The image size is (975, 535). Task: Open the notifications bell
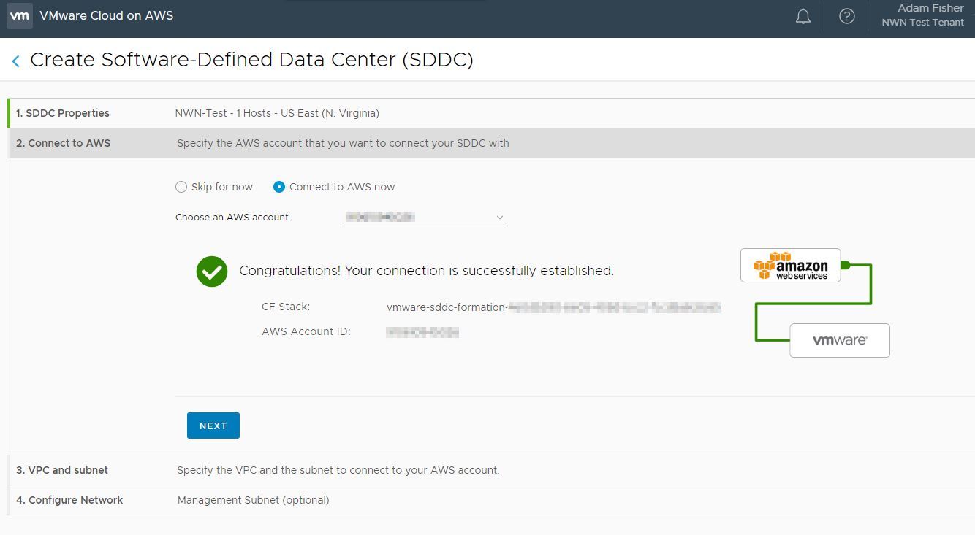(803, 16)
